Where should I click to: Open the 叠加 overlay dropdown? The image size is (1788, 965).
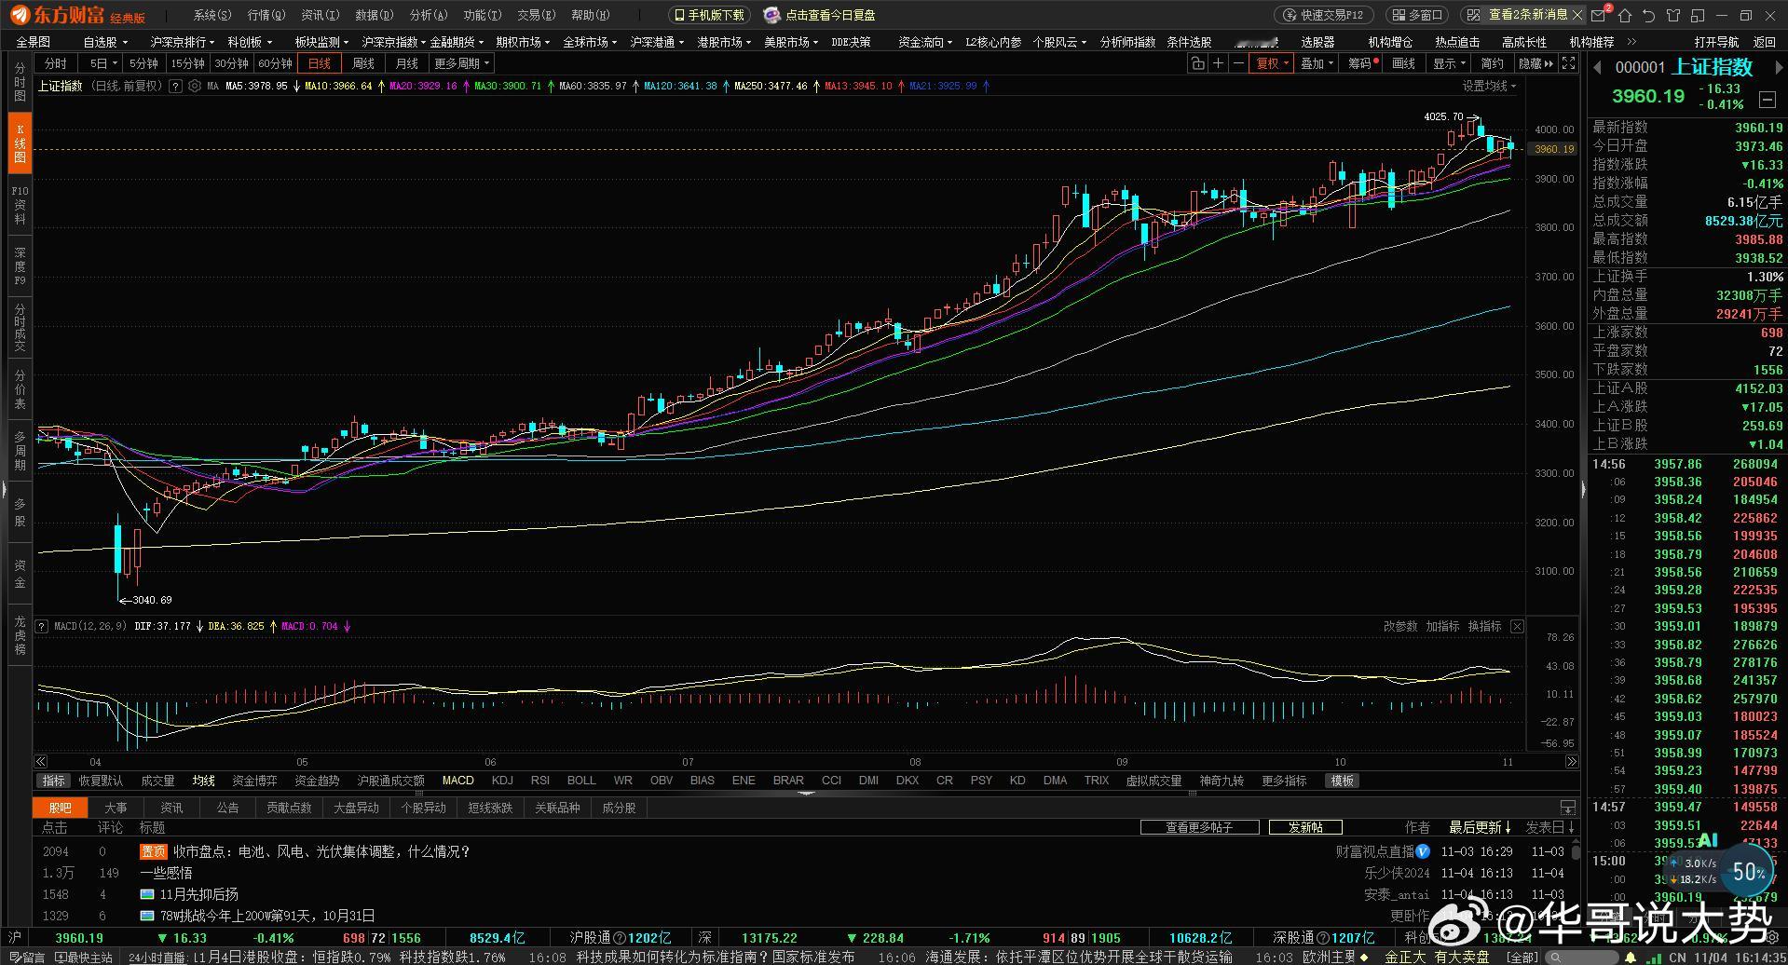[x=1317, y=63]
